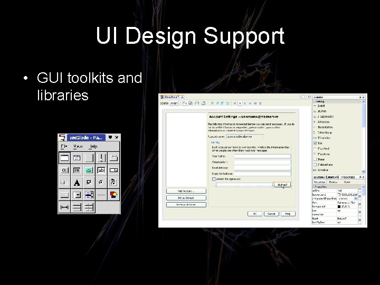
Task: Tick the 'Attach this signature' checkbox
Action: pos(214,179)
